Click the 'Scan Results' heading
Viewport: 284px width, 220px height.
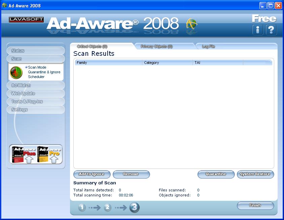94,53
